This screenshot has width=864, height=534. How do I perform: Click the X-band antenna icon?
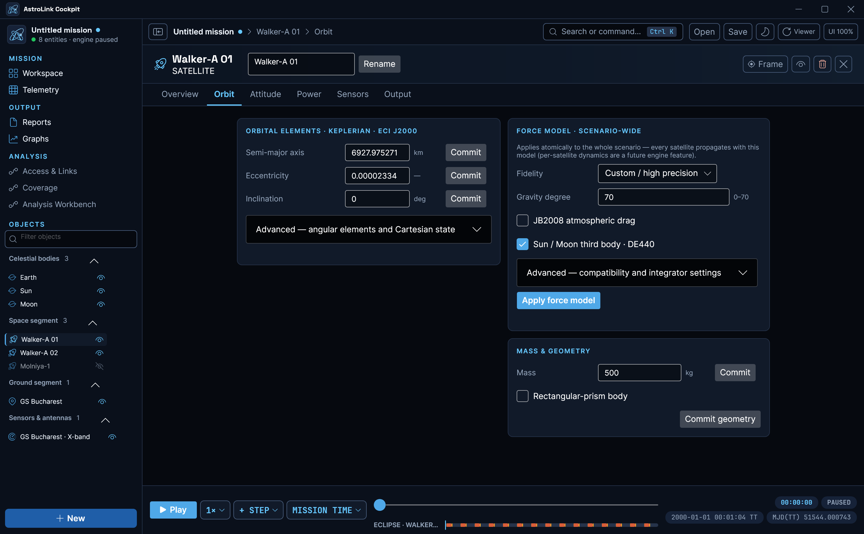pyautogui.click(x=12, y=437)
